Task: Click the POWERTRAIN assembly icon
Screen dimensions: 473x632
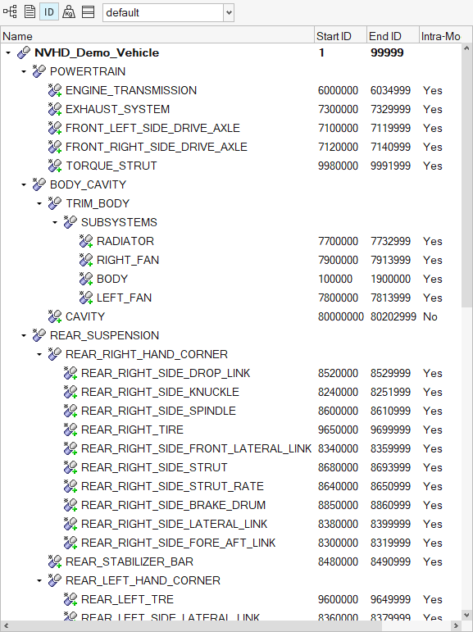Action: pos(39,71)
